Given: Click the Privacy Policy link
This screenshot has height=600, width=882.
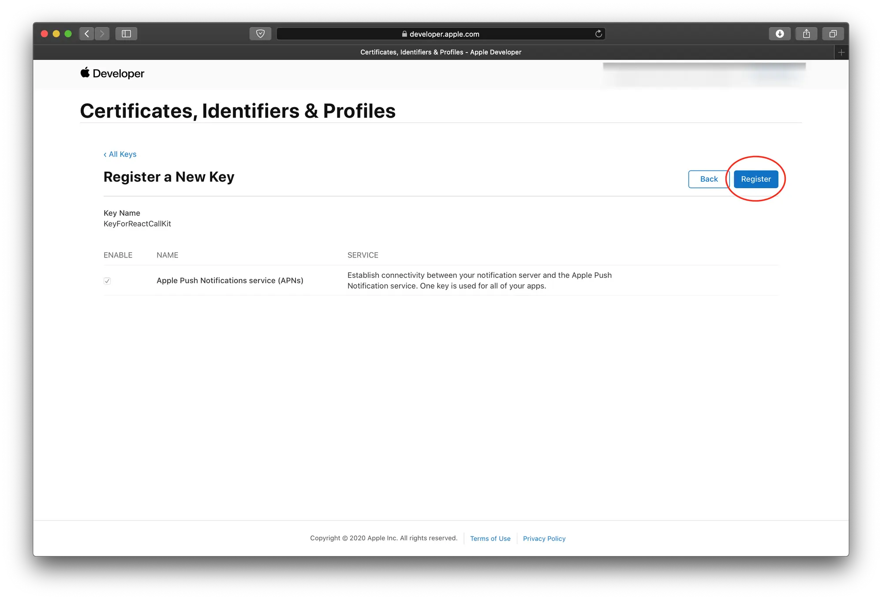Looking at the screenshot, I should [544, 538].
